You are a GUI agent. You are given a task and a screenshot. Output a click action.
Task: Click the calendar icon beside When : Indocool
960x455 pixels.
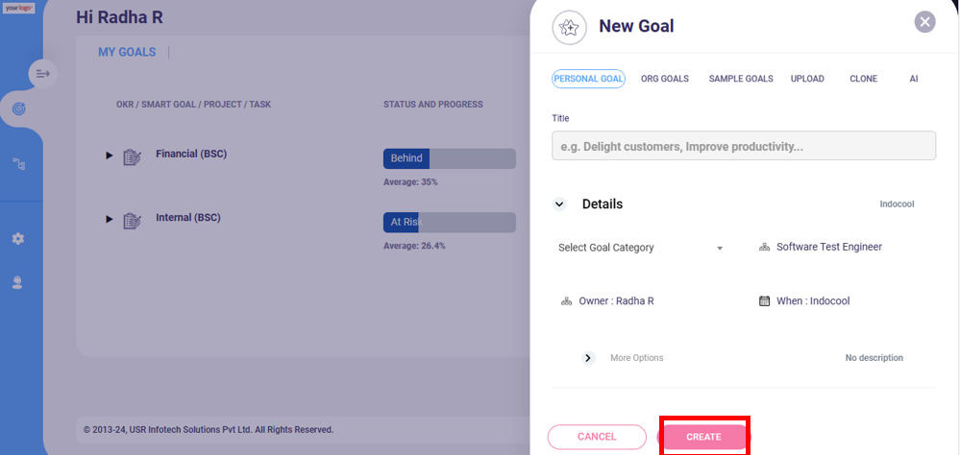point(764,300)
